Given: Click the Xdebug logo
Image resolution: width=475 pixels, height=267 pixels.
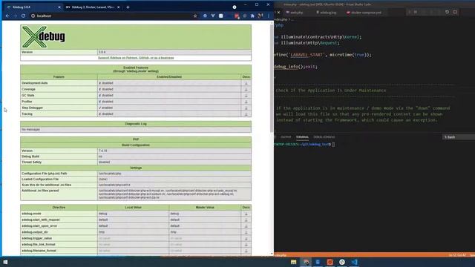Looking at the screenshot, I should tap(44, 36).
